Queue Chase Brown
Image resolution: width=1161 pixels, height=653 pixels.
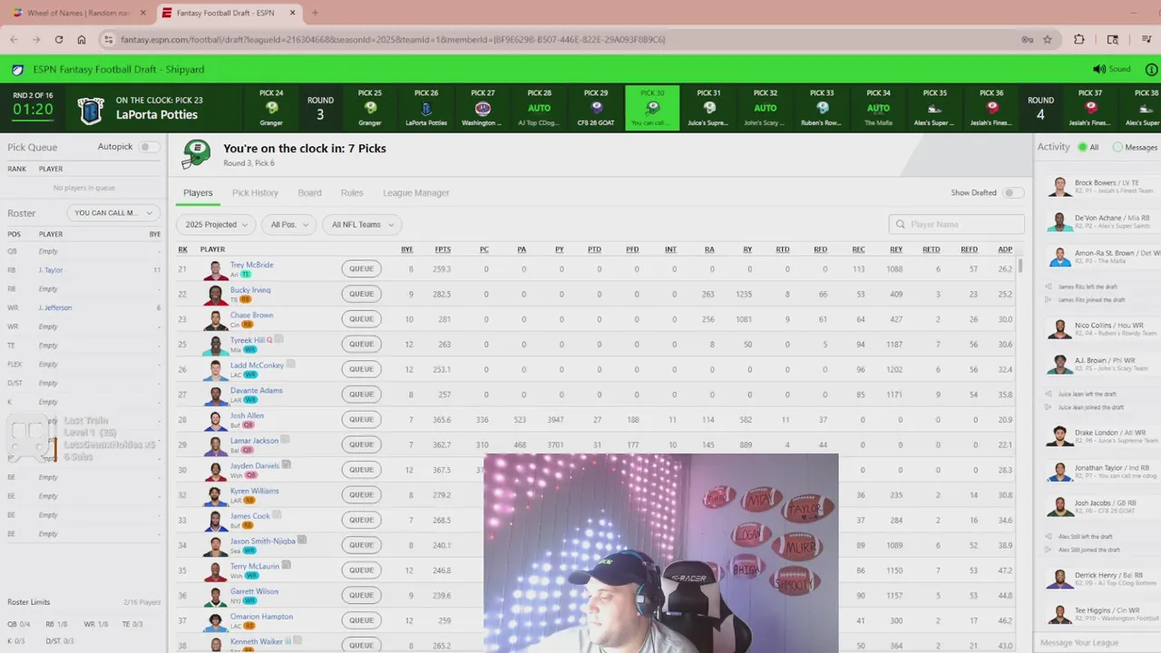tap(361, 319)
